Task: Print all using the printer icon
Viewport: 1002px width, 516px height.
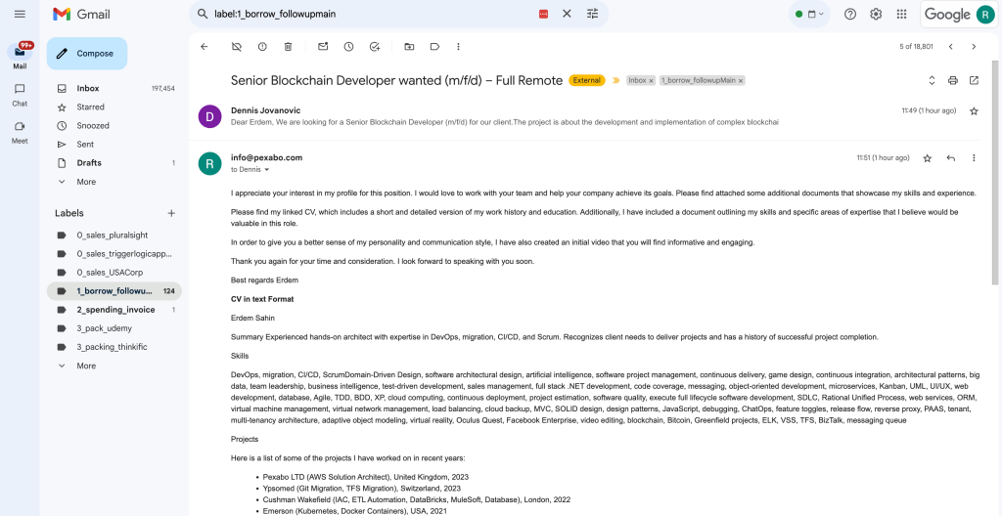Action: (x=953, y=80)
